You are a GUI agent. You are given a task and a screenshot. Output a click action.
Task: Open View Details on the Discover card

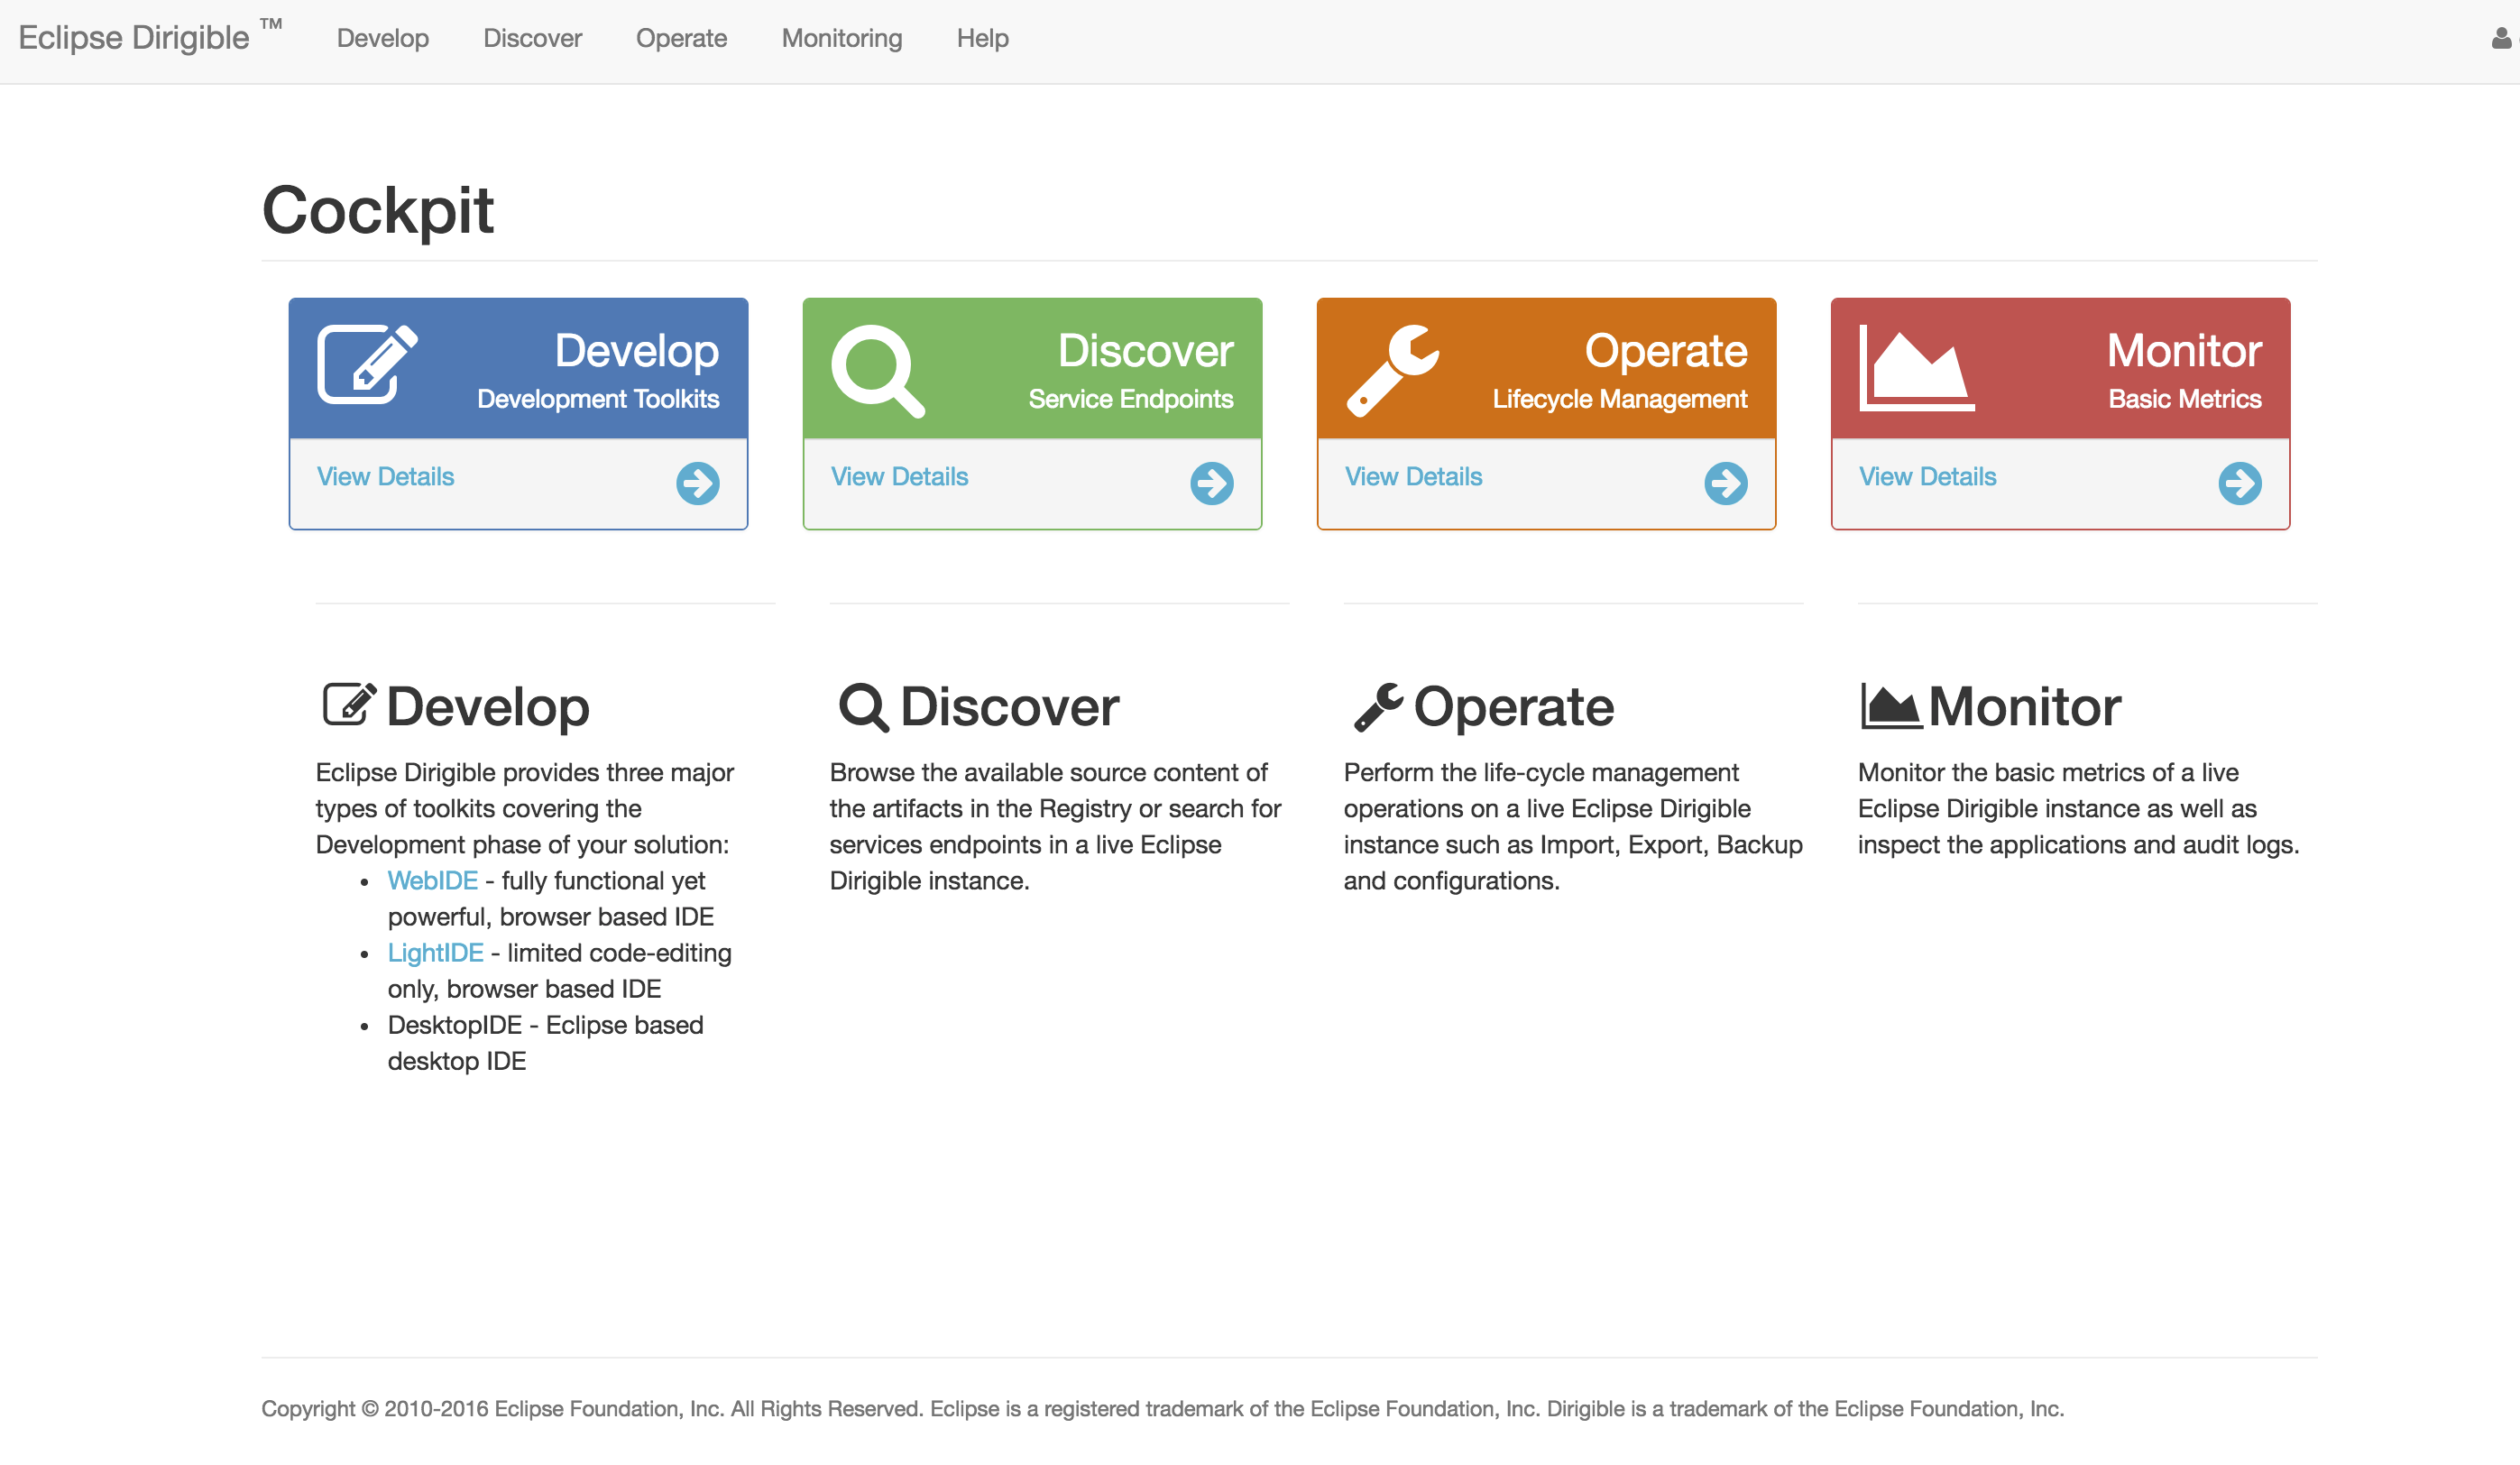click(900, 476)
